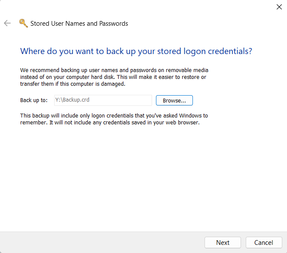Viewport: 287px width, 253px height.
Task: Go back using the left arrow
Action: [x=7, y=23]
